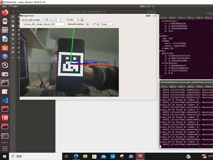This screenshot has width=213, height=160.
Task: Open the camera screenshot app in dock
Action: click(x=5, y=74)
